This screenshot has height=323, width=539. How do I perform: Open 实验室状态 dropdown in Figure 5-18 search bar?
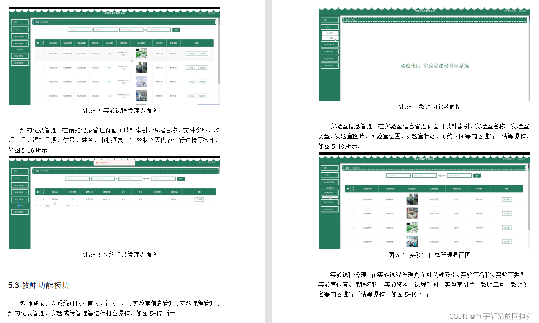(x=459, y=175)
